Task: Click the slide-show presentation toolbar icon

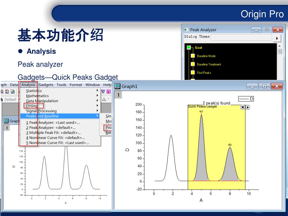Action: tap(103, 91)
